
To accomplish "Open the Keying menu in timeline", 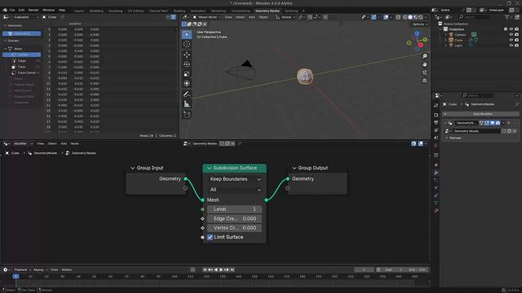I will click(40, 269).
